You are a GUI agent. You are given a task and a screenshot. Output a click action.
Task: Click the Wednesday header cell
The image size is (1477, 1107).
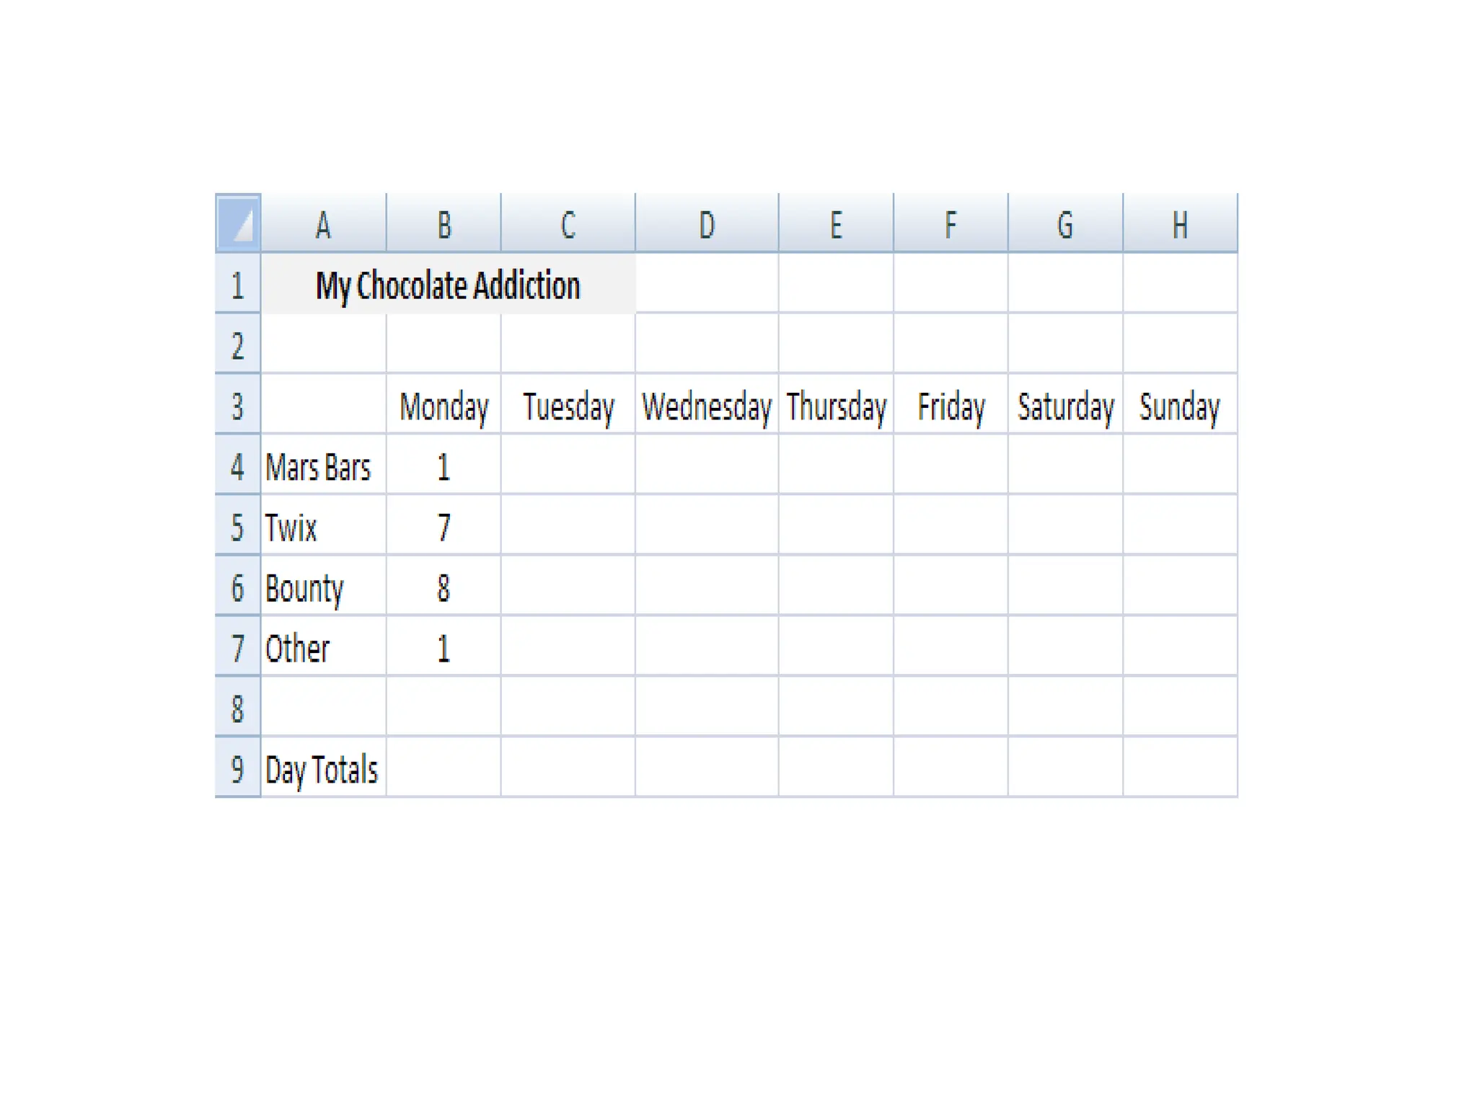pyautogui.click(x=707, y=406)
